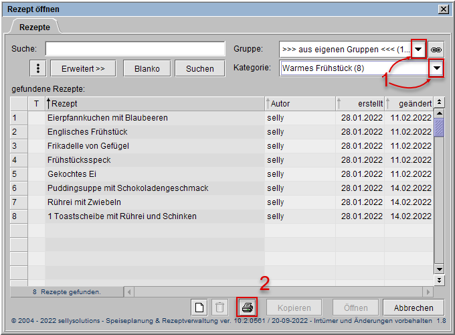Sort the list by Rezept column header

tap(154, 103)
